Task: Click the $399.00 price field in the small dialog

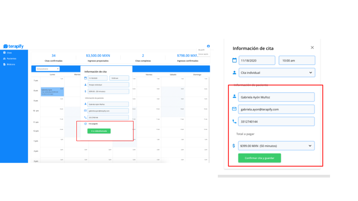Action: 108,92
